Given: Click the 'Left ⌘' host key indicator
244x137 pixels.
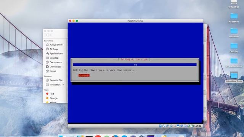Looking at the screenshot, I should [x=198, y=126].
